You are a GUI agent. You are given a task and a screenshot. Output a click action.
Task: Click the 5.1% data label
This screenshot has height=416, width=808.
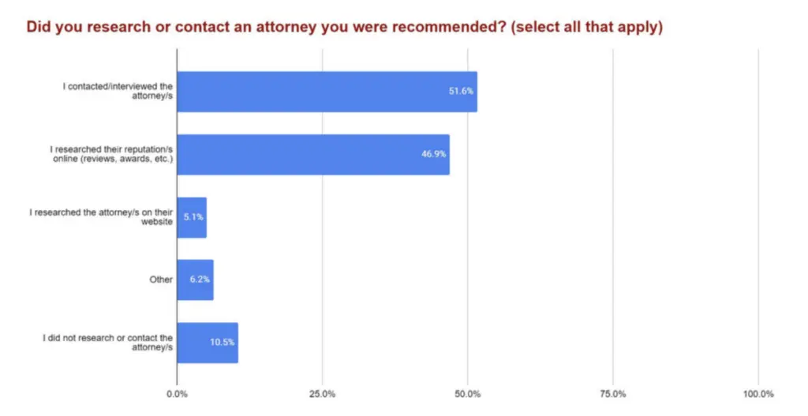click(193, 218)
